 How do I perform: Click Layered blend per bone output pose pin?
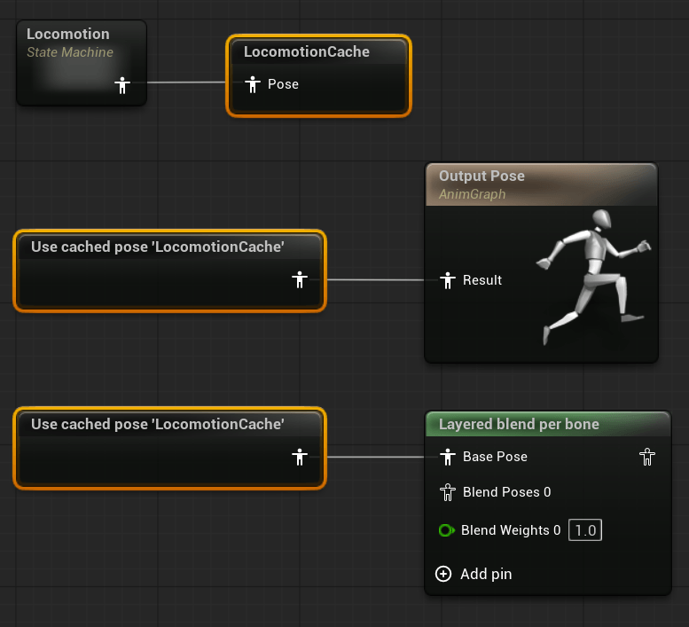(647, 458)
